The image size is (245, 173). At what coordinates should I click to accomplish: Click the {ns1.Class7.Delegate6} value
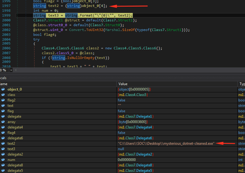(x=136, y=138)
